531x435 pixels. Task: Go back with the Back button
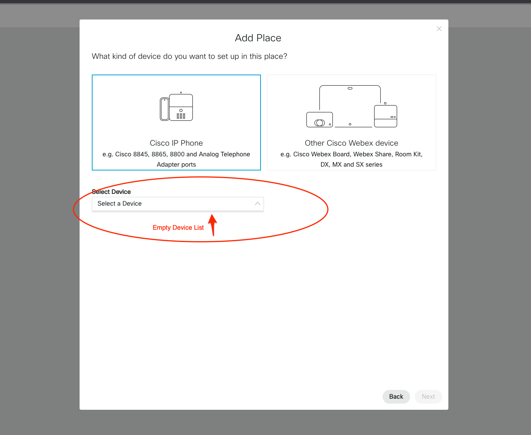(396, 397)
